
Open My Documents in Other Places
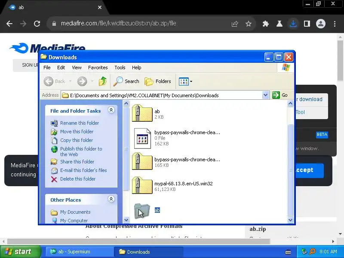click(75, 212)
